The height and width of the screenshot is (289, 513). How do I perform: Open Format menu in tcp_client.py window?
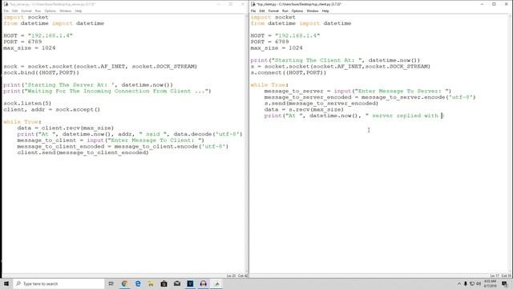point(273,10)
